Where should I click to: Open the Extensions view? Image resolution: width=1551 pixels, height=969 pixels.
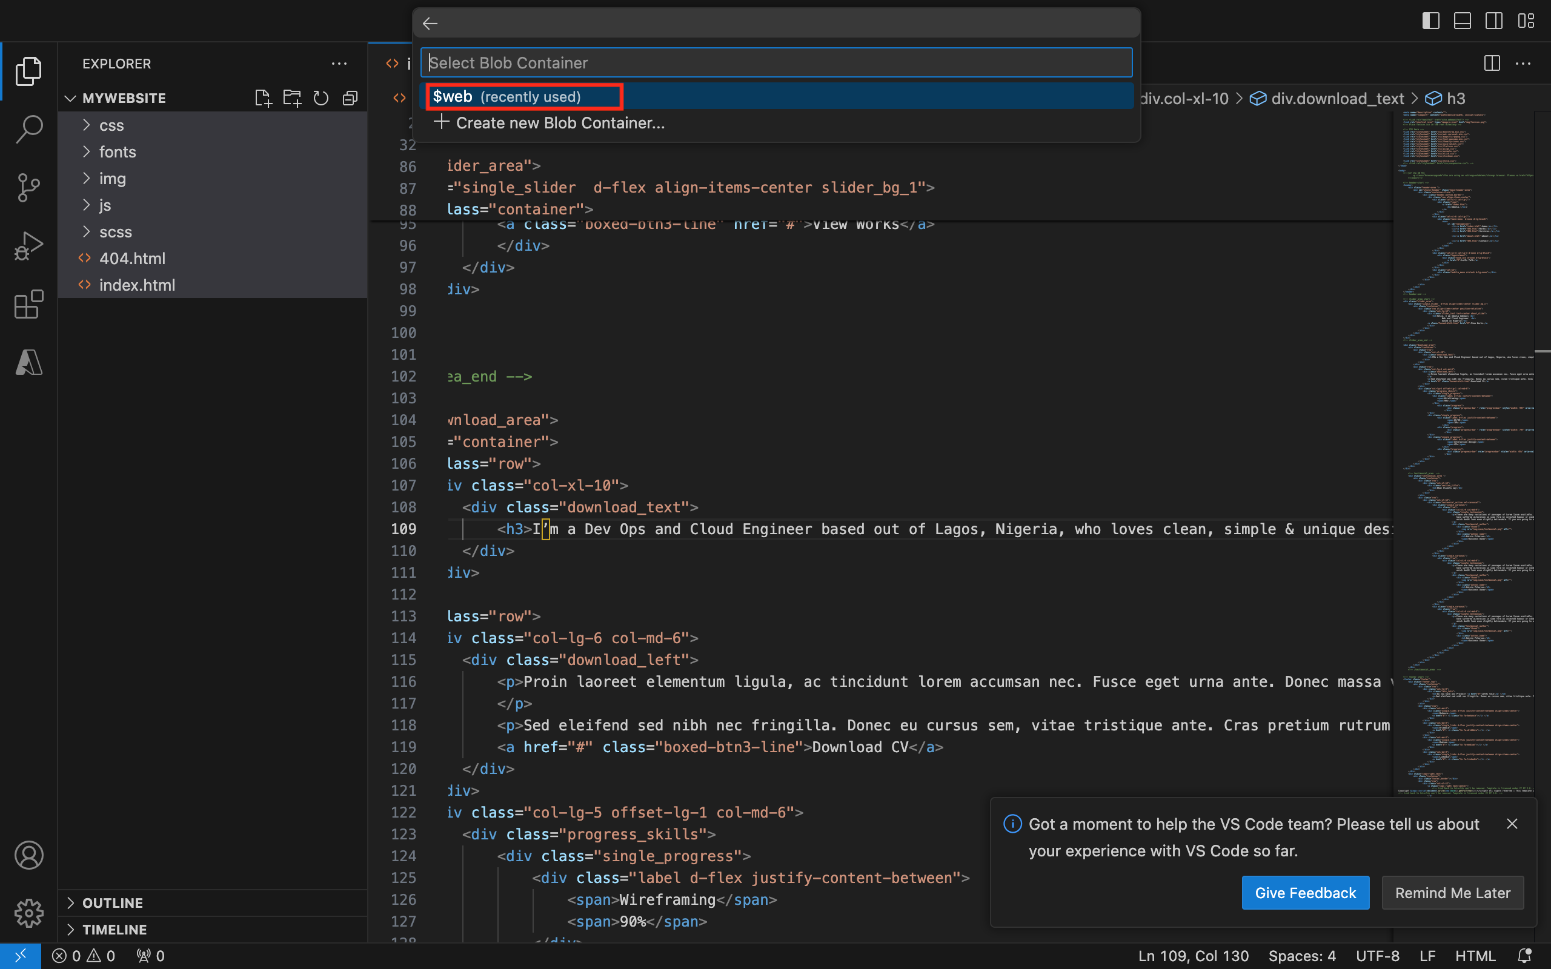tap(28, 305)
